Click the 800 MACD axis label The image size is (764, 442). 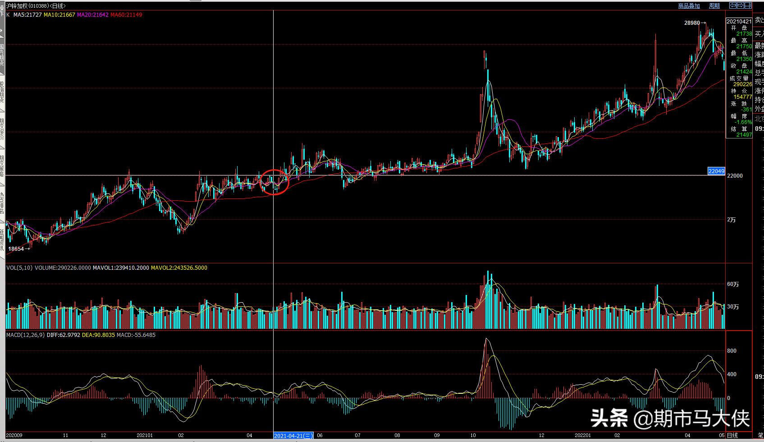click(732, 351)
